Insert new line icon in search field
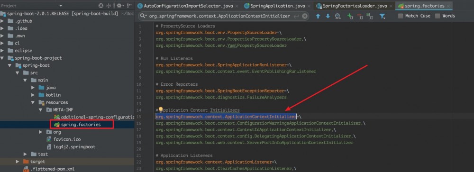 click(297, 16)
